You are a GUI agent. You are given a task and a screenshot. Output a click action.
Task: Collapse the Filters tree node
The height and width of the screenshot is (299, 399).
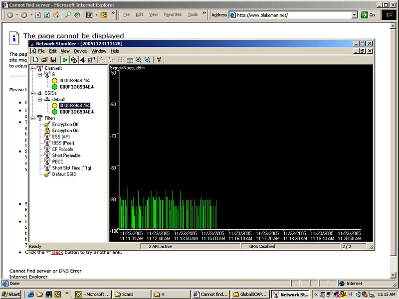tap(33, 118)
